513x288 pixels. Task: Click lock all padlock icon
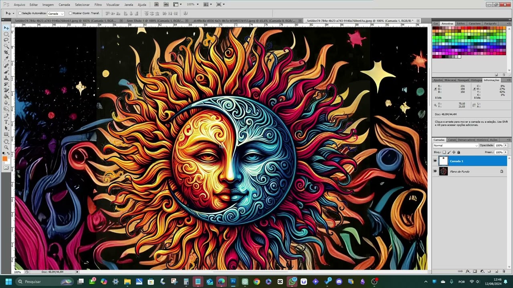458,152
